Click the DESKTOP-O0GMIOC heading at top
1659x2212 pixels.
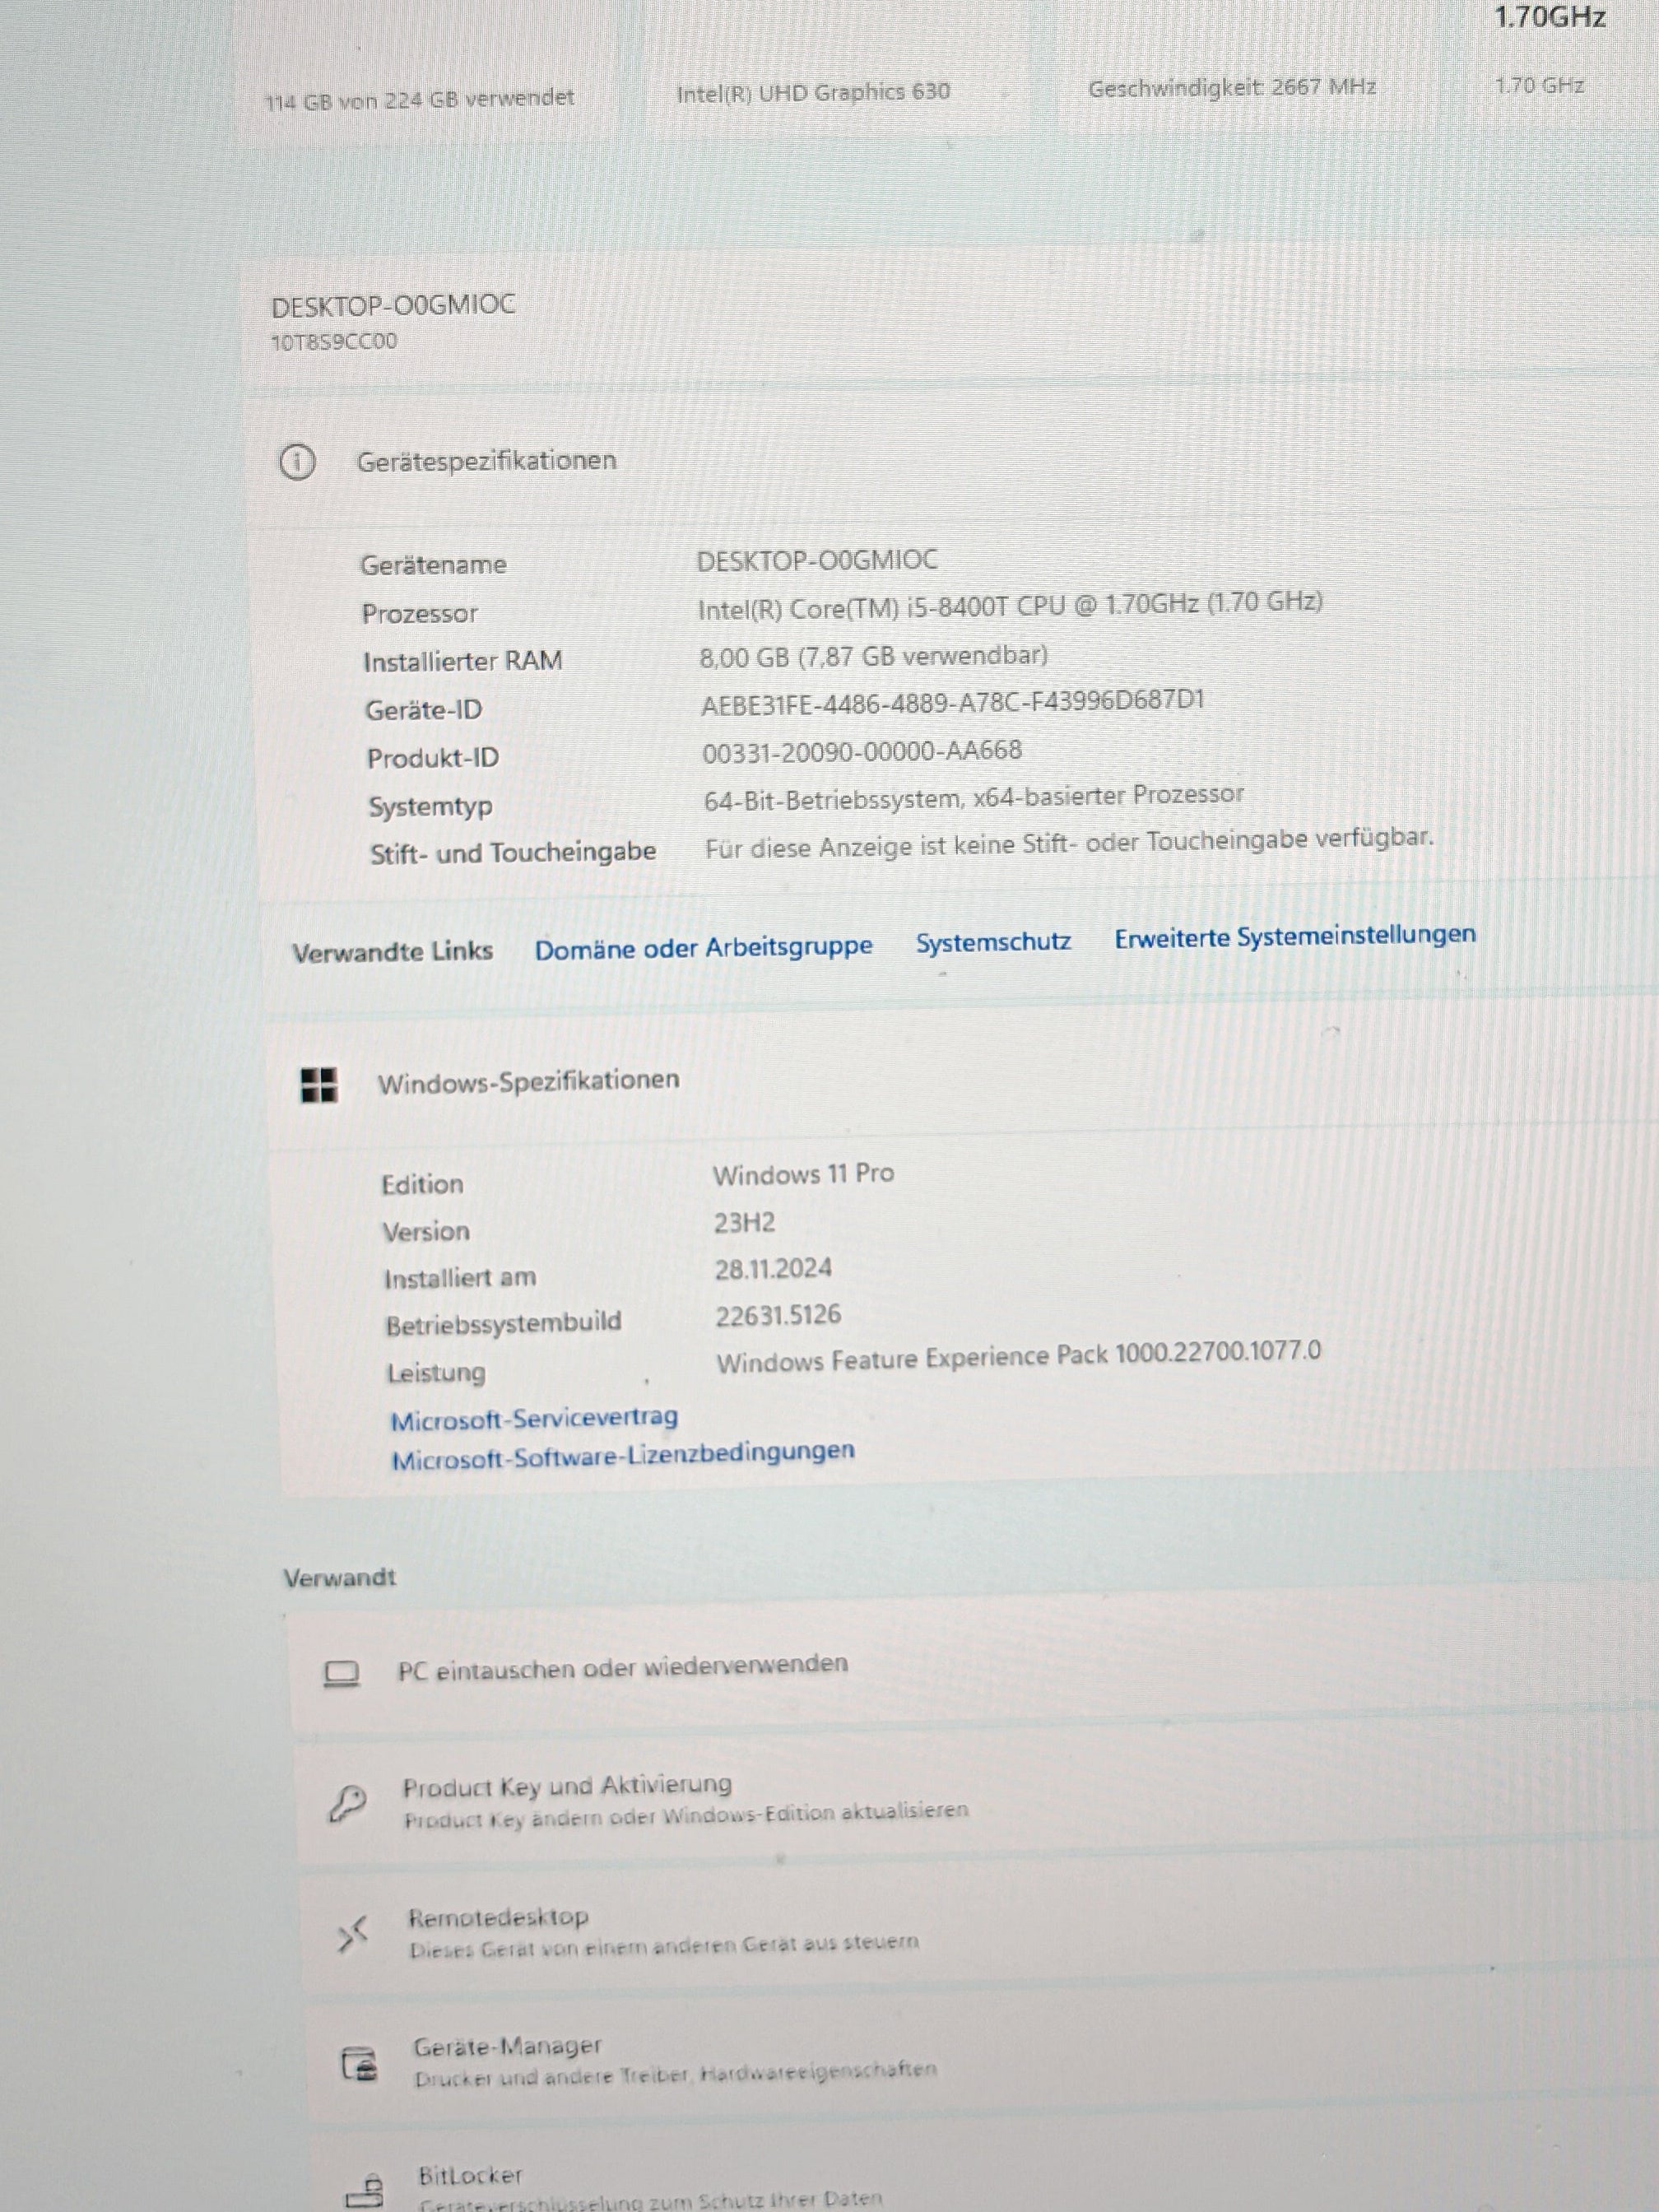click(x=393, y=305)
